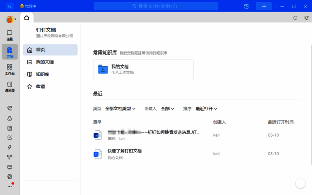
Task: Open the 快速了解钉钉文档 document
Action: [125, 151]
